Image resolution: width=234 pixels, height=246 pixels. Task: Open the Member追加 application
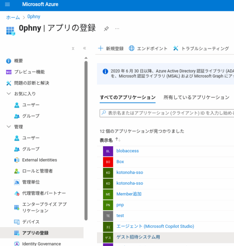(129, 194)
